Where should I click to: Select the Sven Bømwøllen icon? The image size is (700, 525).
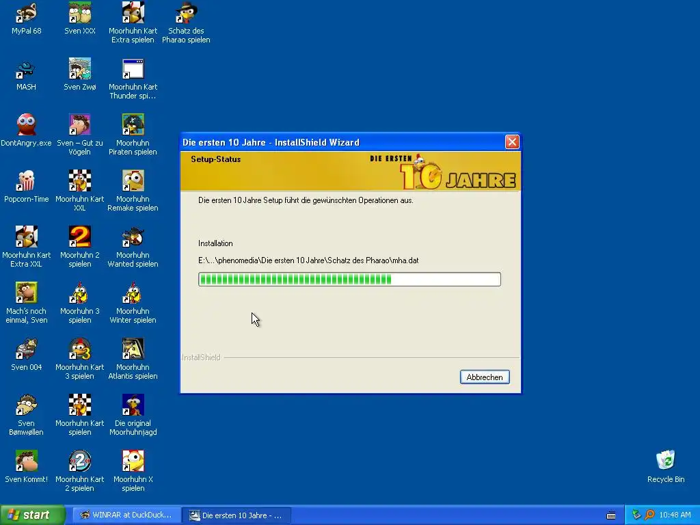click(27, 415)
